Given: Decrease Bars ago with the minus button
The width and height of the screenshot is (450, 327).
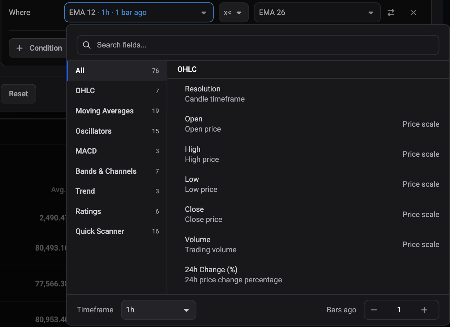Looking at the screenshot, I should (x=374, y=310).
